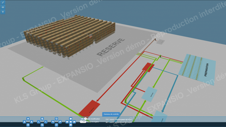226x127 pixels.
Task: Rotate the view right with curved arrow
Action: 60,122
